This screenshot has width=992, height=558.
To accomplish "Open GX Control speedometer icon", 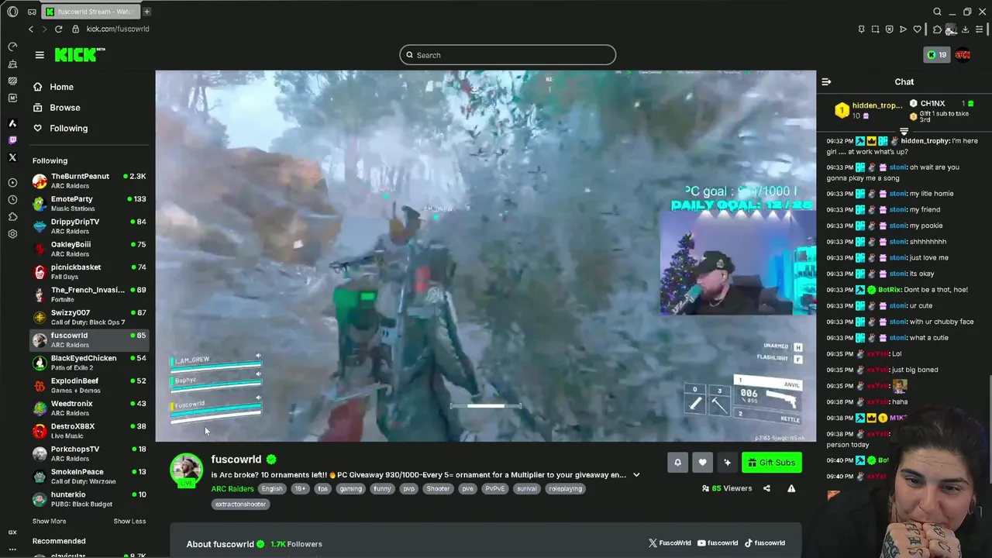I will 12,46.
